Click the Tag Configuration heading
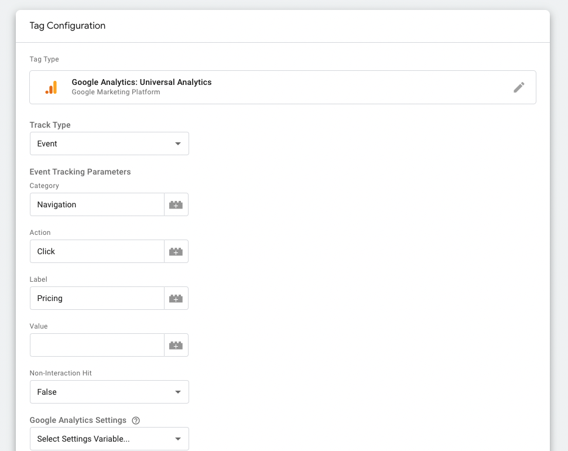 [67, 26]
